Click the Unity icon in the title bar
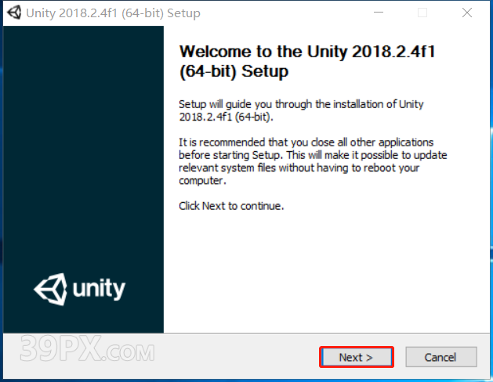 click(x=14, y=13)
